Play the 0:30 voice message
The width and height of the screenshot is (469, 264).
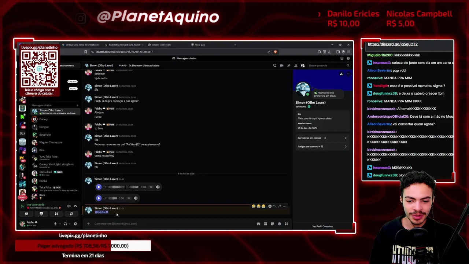point(99,187)
